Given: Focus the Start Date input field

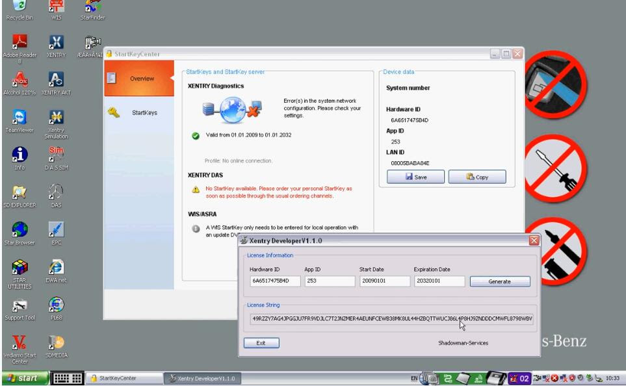Looking at the screenshot, I should tap(384, 281).
